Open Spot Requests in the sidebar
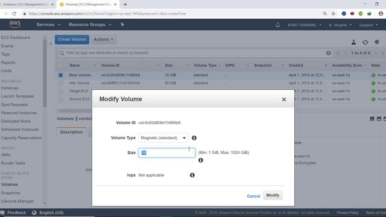Screen dimensions: 386x217 14,105
